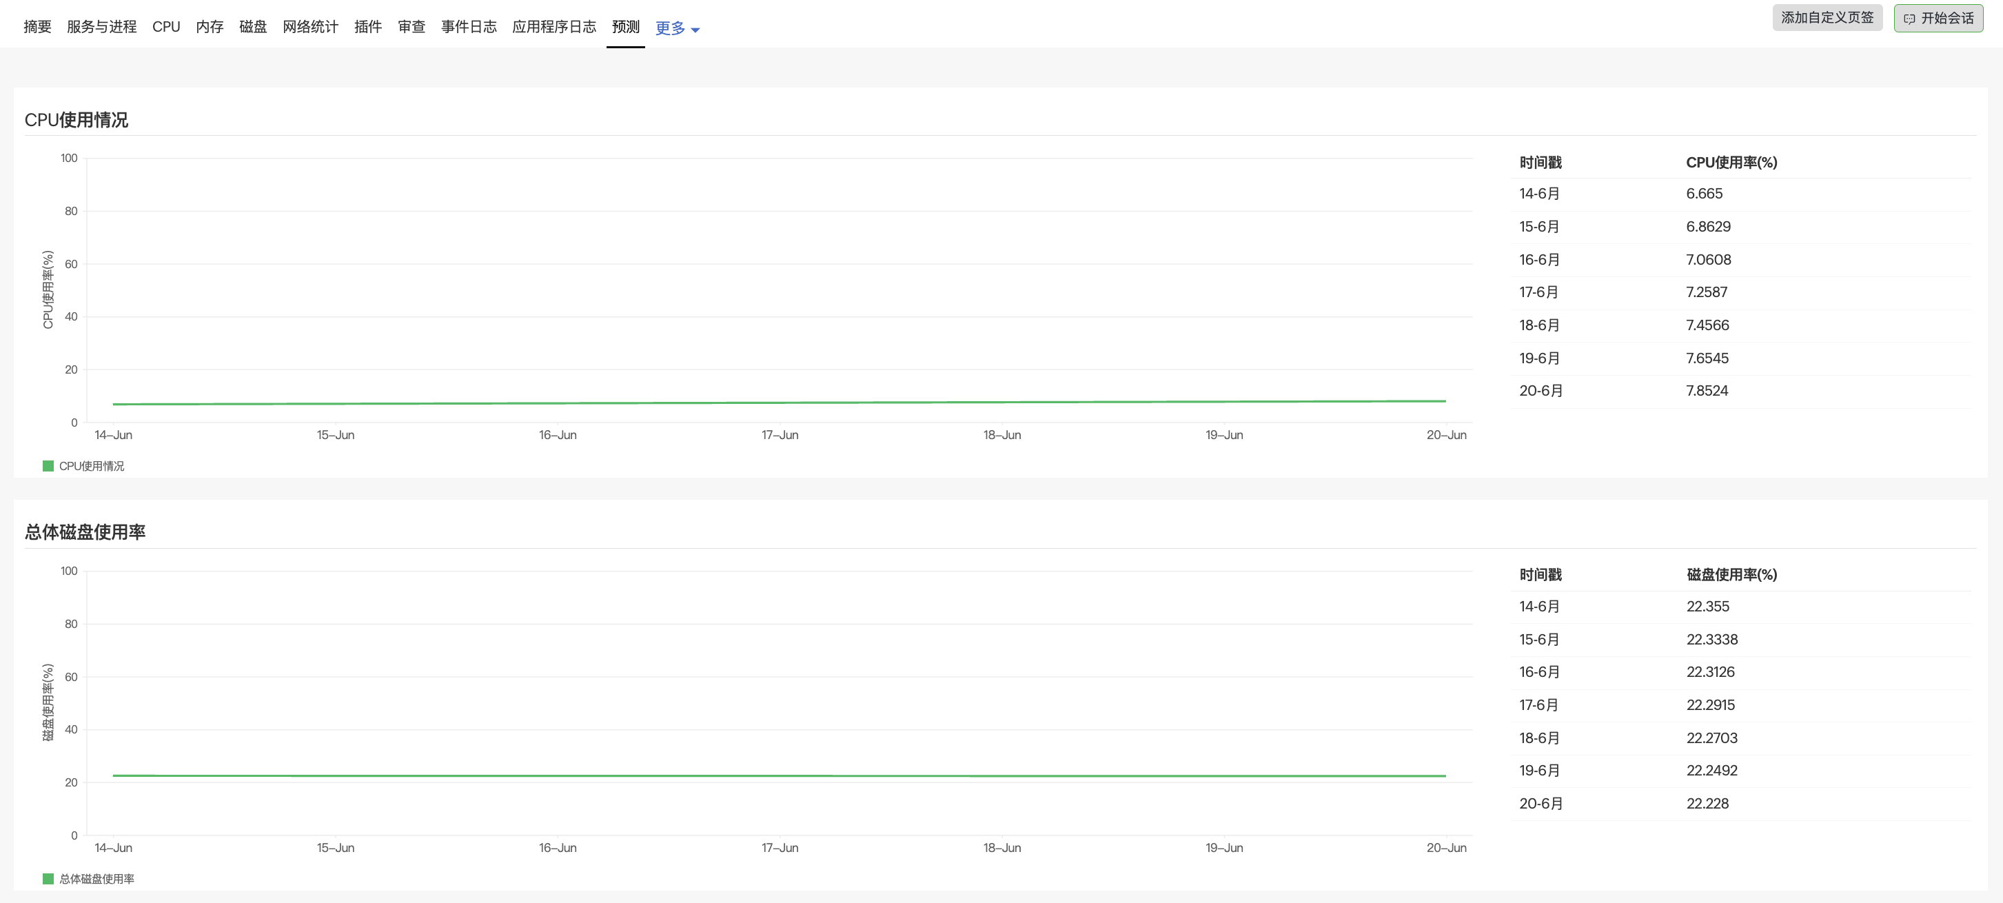Switch to 服务与进程 tab
2003x903 pixels.
[x=101, y=27]
